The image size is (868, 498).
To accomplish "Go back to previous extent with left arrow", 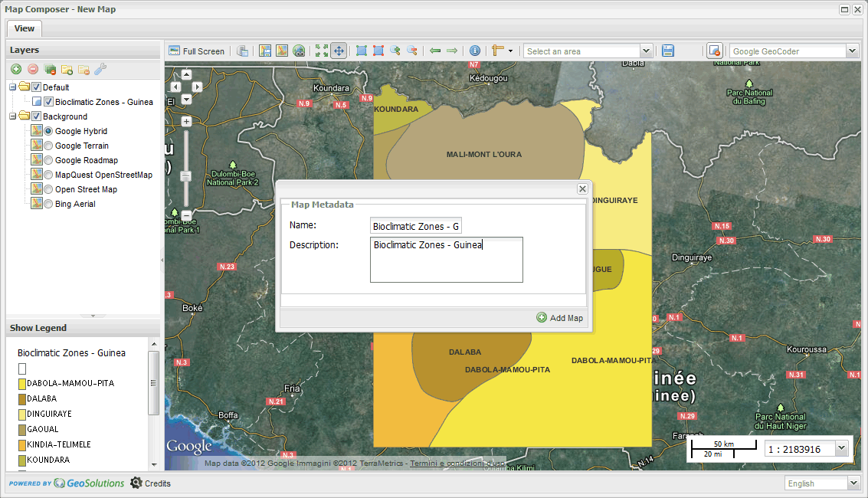I will coord(435,51).
